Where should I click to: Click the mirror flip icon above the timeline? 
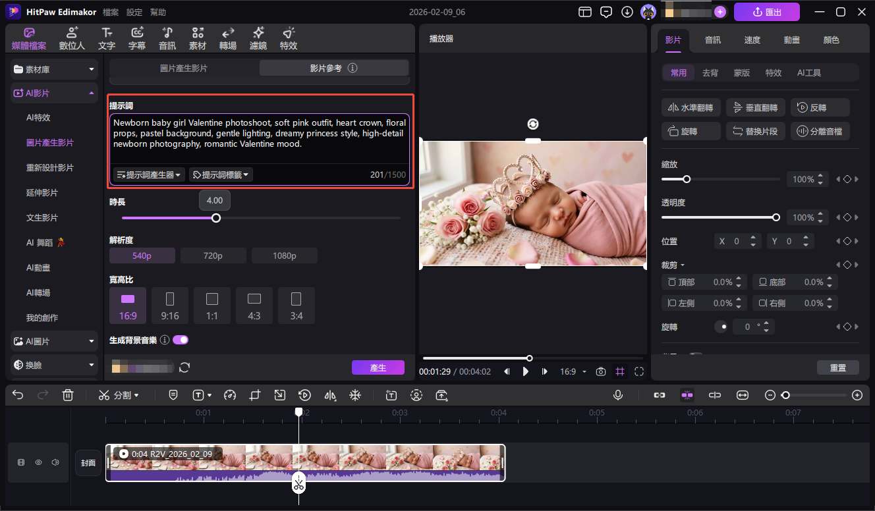pyautogui.click(x=328, y=394)
